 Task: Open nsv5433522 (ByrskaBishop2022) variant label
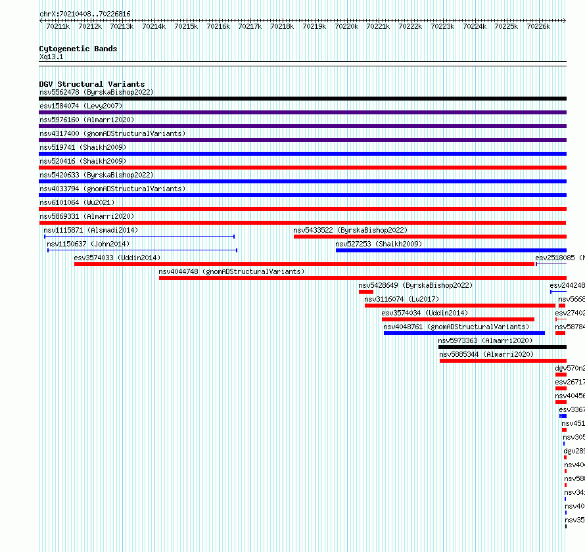[x=350, y=230]
